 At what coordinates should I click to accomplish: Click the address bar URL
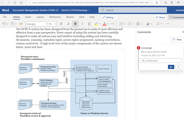[x=90, y=2]
